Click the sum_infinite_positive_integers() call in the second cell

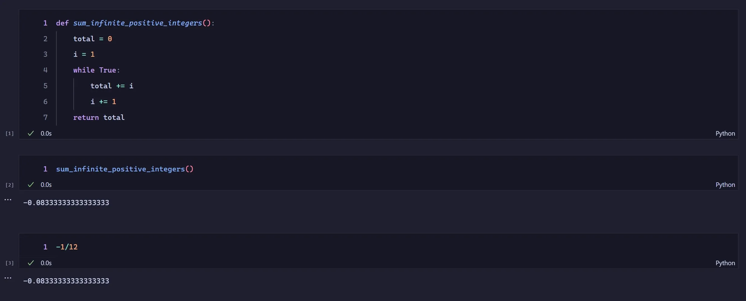(x=124, y=169)
